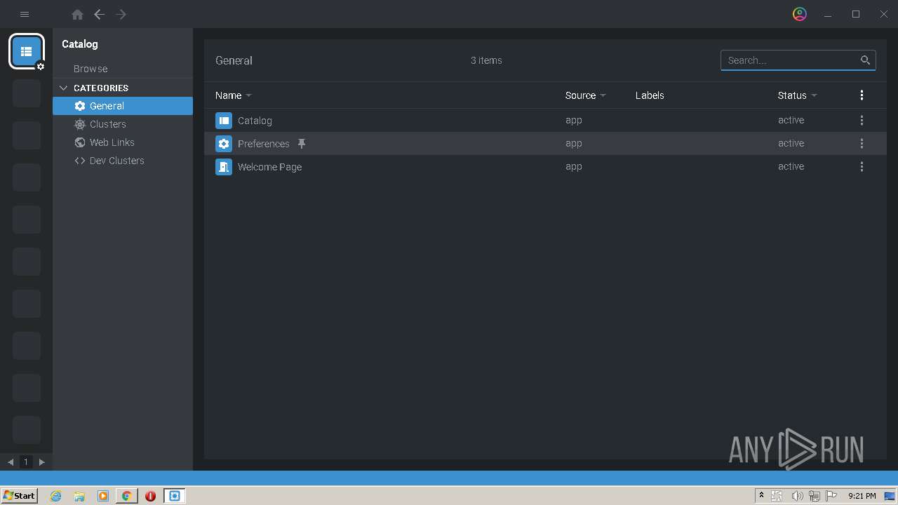Screen dimensions: 898x505
Task: Open the Preferences entry
Action: [x=264, y=144]
